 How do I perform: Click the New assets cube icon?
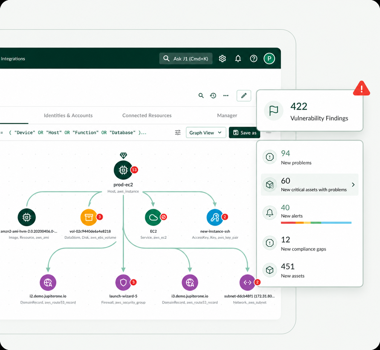pyautogui.click(x=270, y=270)
